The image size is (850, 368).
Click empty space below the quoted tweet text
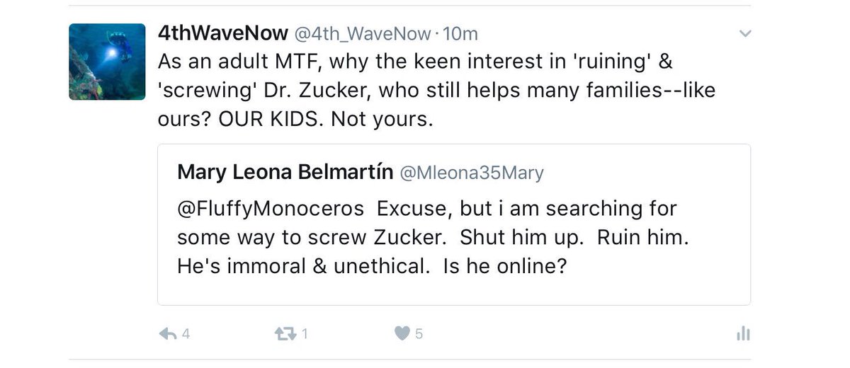(x=453, y=292)
